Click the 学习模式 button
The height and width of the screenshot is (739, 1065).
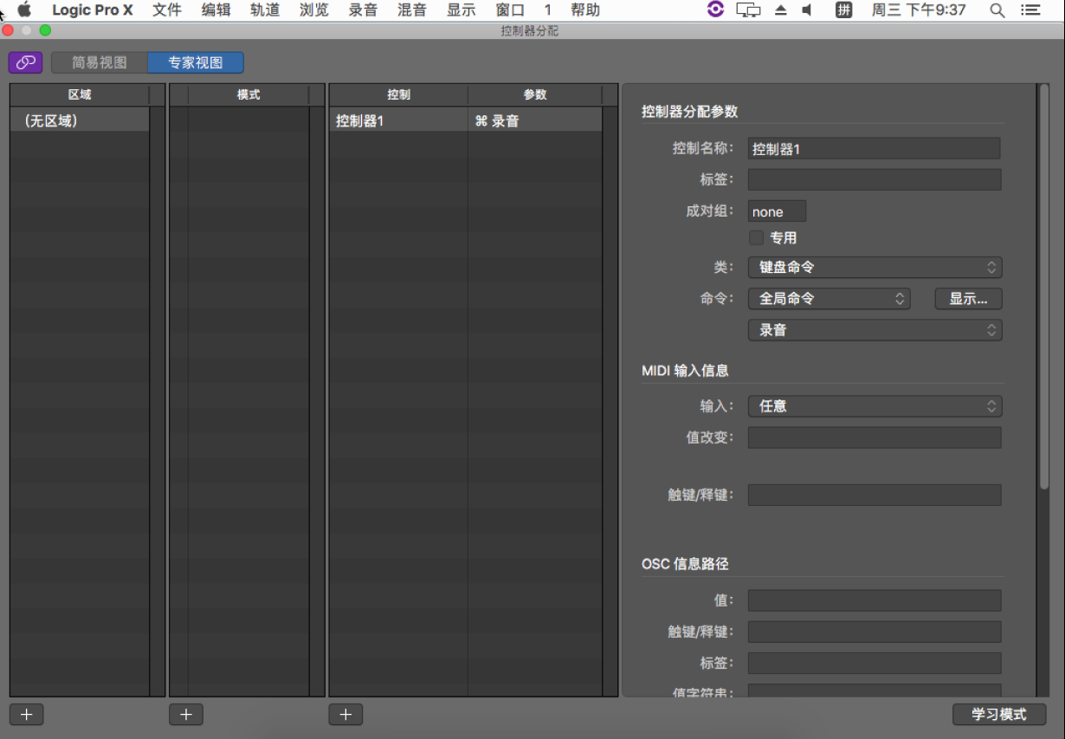pos(998,715)
